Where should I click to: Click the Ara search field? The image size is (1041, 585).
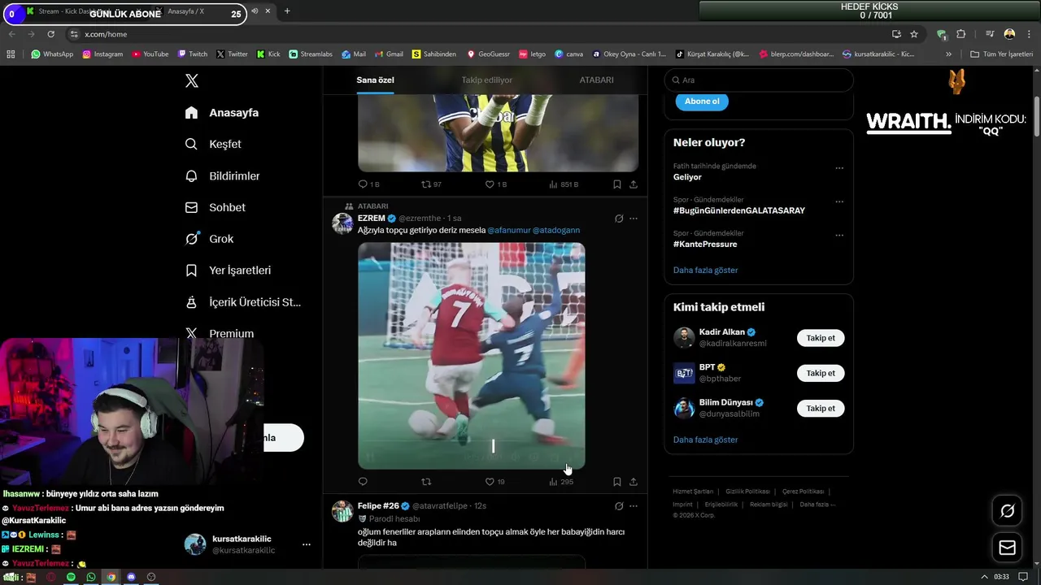pyautogui.click(x=759, y=80)
